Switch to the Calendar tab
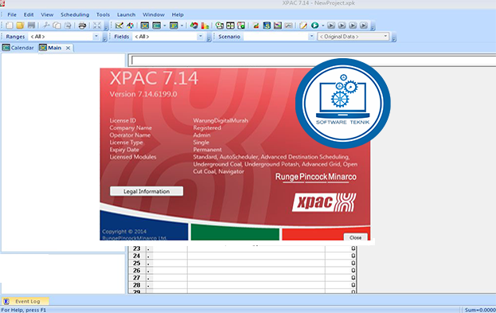Image resolution: width=496 pixels, height=313 pixels. click(x=18, y=48)
